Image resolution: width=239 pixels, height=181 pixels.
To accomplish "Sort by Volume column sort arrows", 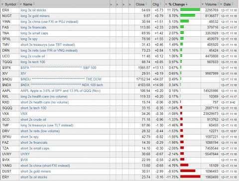I will 218,4.
